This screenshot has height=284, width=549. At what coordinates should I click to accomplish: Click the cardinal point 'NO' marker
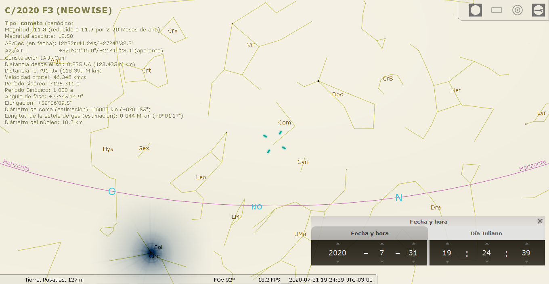257,207
